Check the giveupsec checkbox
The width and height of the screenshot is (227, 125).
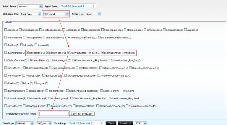(x=185, y=30)
